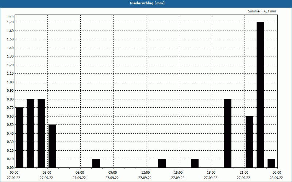Click the 0,20 y-axis value

pos(10,150)
